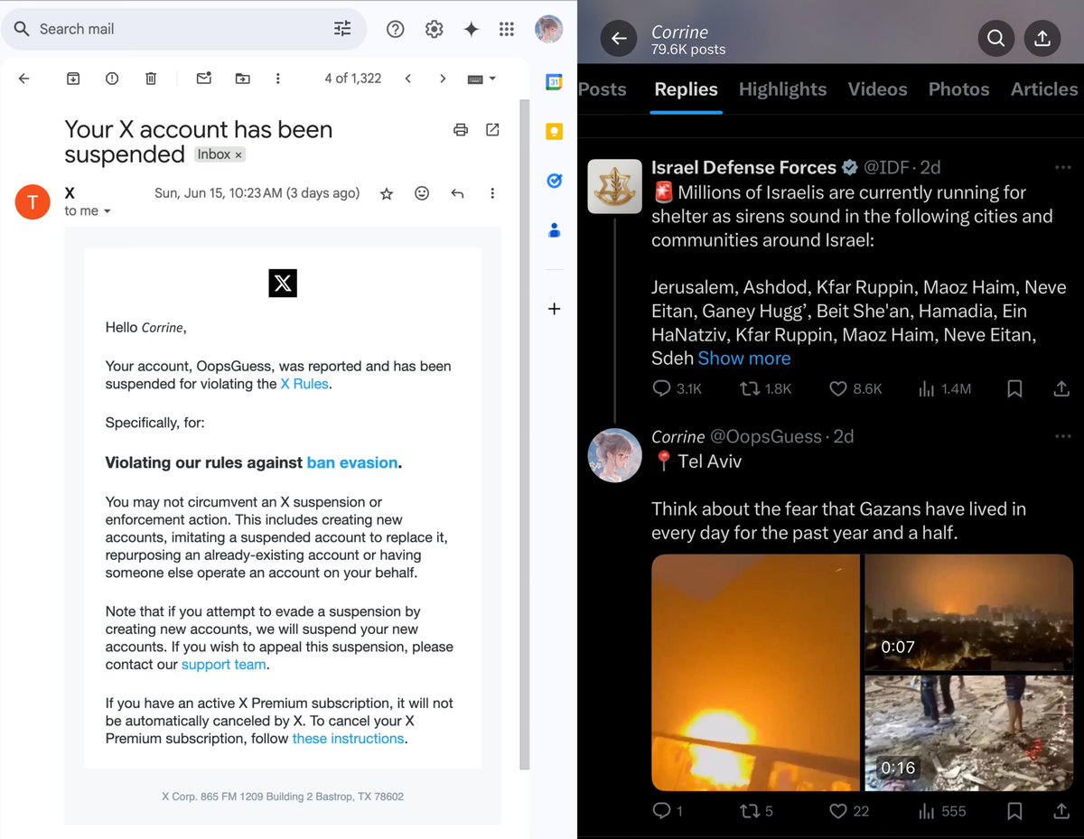Open the Gemini sparkle icon
Screen dimensions: 1084x839
[471, 29]
